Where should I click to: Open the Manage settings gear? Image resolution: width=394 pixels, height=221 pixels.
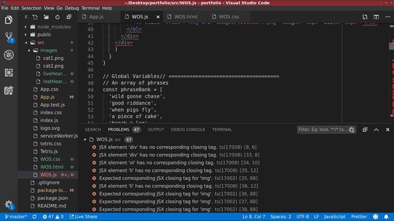[9, 204]
